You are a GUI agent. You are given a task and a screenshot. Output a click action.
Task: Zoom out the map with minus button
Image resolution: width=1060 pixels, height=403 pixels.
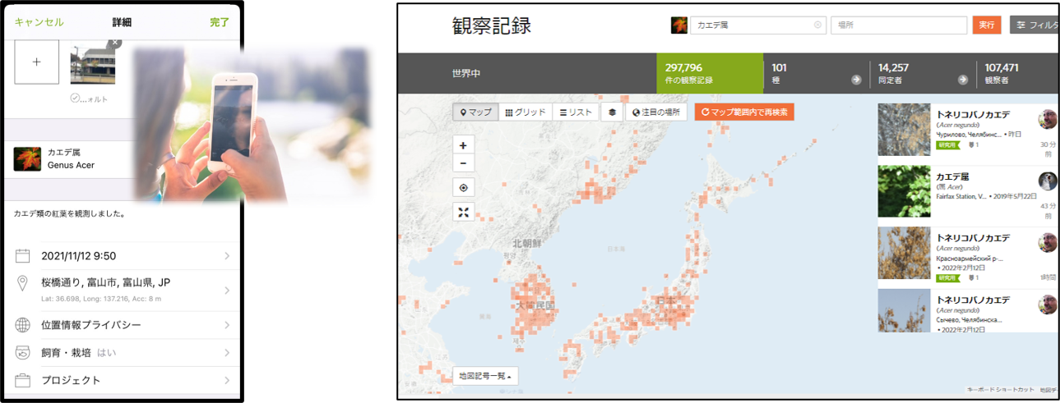(x=464, y=163)
